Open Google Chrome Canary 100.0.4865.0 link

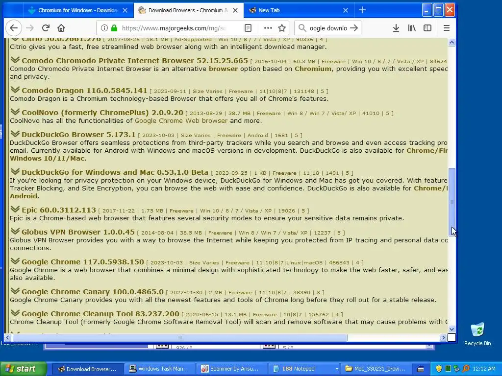(93, 292)
